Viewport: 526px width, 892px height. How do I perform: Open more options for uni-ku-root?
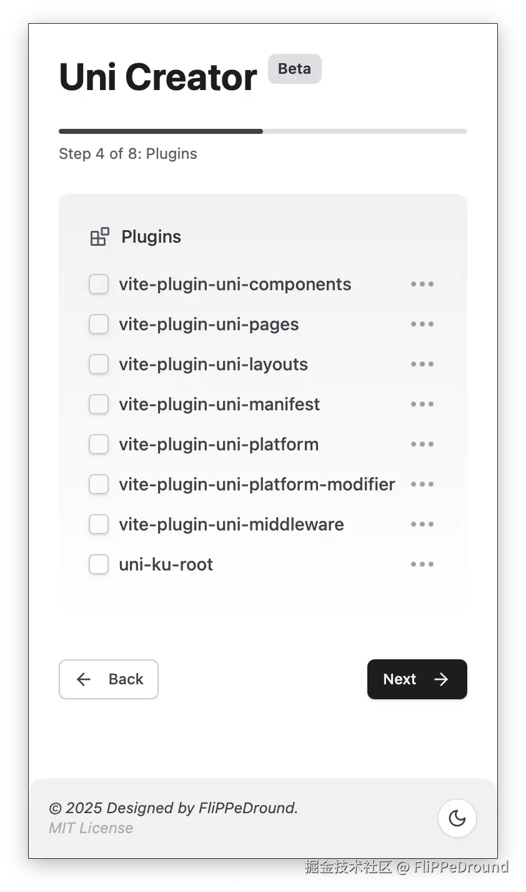coord(422,564)
